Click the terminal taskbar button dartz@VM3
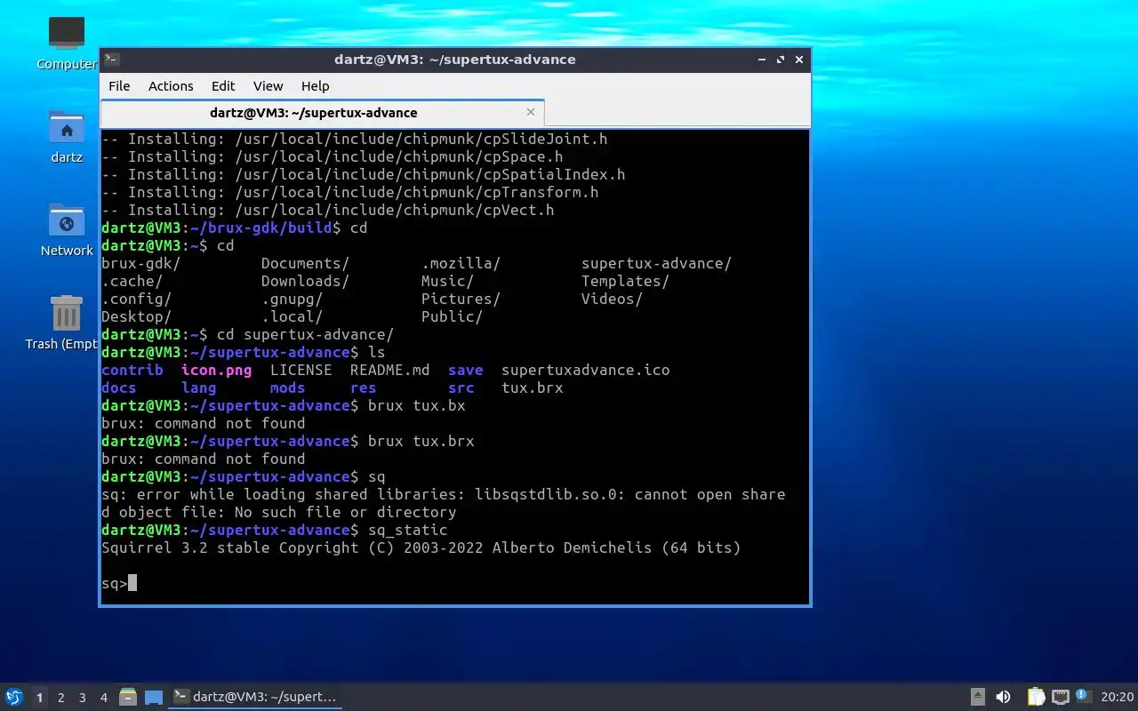The image size is (1138, 711). (255, 697)
